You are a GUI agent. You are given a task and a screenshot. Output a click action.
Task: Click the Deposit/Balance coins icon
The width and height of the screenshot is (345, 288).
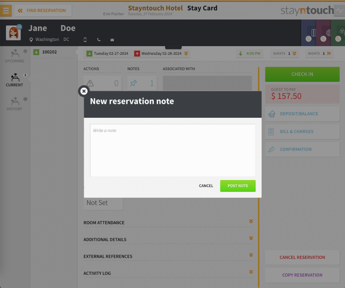(271, 114)
